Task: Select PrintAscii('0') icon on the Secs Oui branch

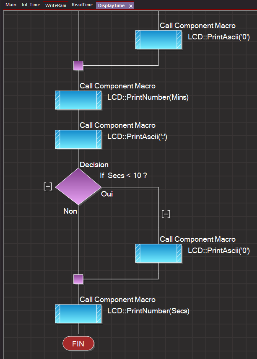Action: 158,253
